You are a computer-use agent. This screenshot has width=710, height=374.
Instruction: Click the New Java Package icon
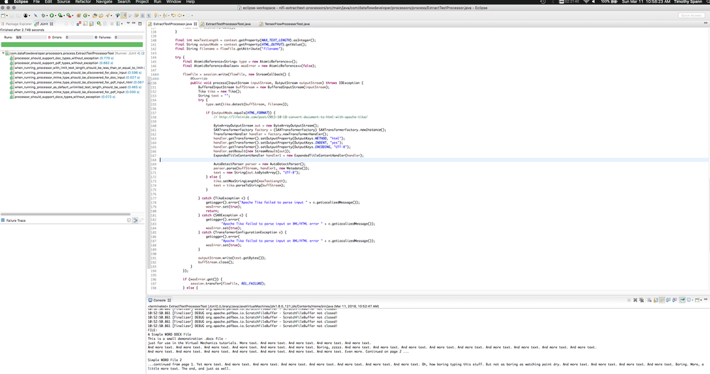[79, 16]
